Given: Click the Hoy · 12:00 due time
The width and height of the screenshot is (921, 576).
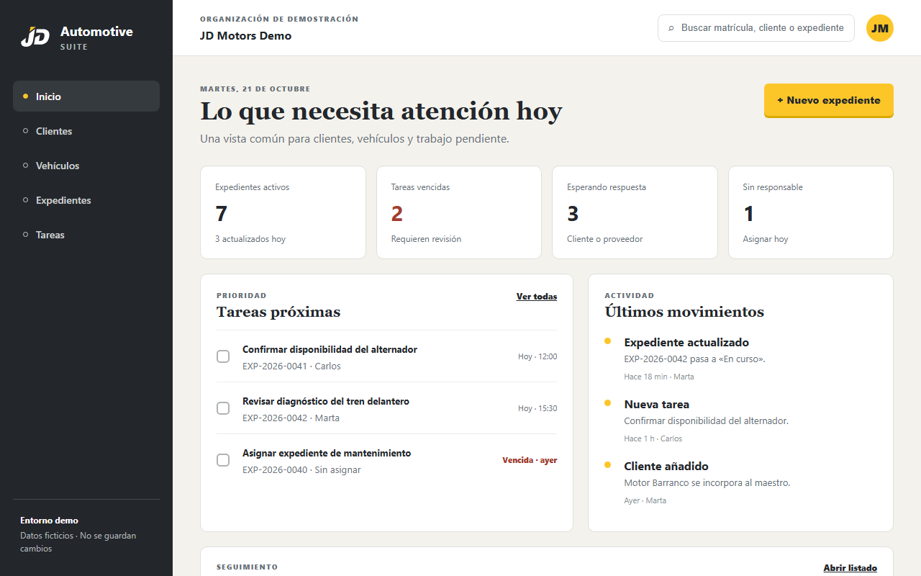Looking at the screenshot, I should pyautogui.click(x=537, y=356).
